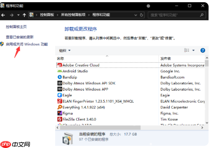Click the horizontal scrollbar thumb
This screenshot has width=213, height=148.
click(x=100, y=128)
